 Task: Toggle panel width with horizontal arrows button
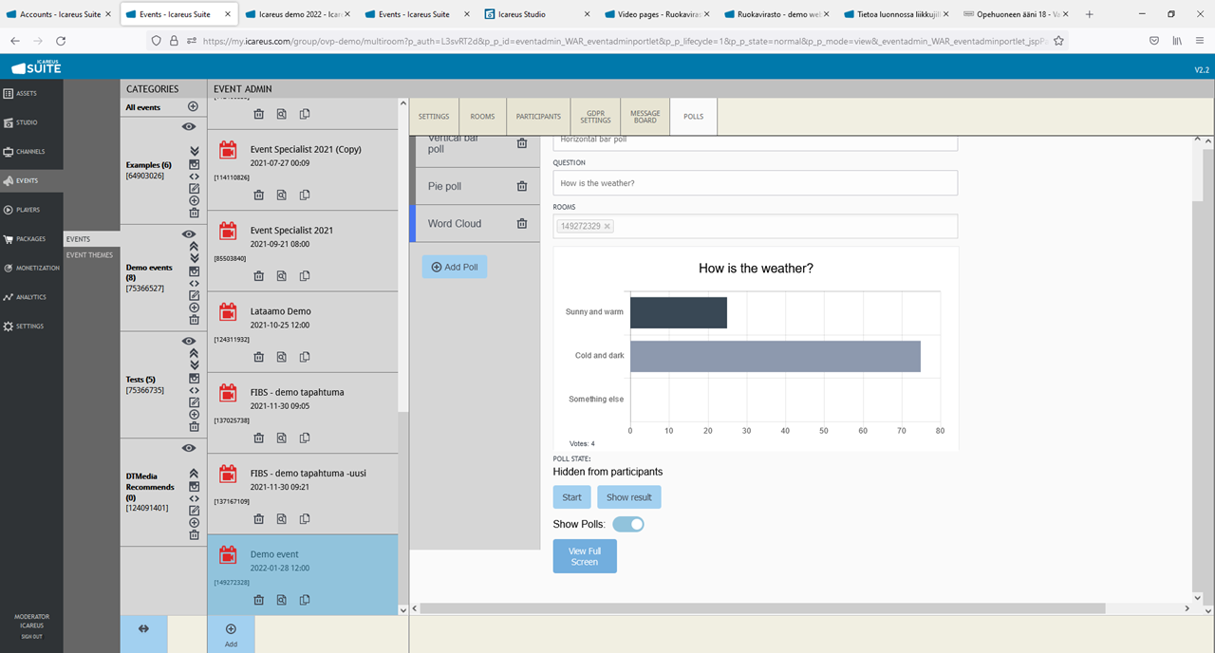pos(143,628)
